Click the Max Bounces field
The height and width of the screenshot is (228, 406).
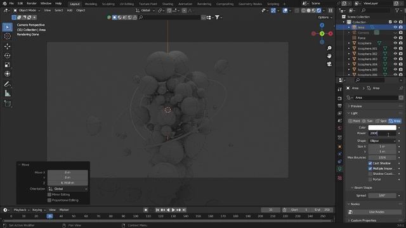pyautogui.click(x=382, y=158)
